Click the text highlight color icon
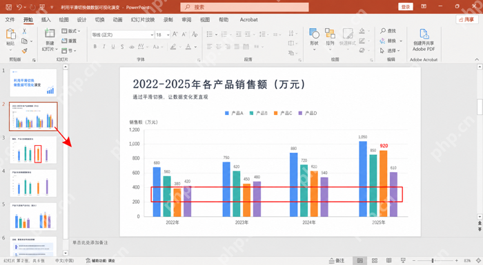483x265 pixels. (173, 47)
